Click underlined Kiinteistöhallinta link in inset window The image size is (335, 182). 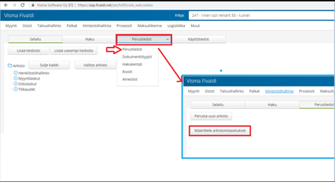(x=279, y=91)
